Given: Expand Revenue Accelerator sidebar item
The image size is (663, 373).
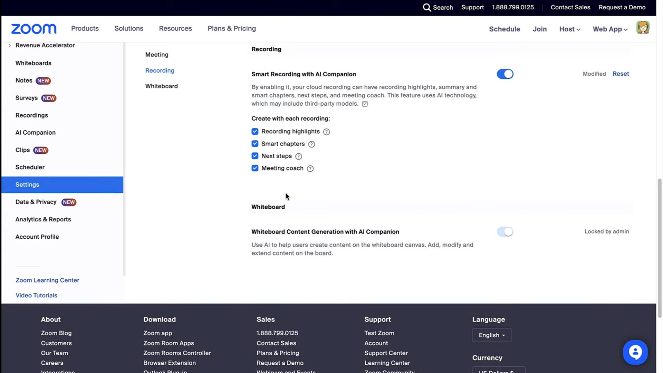Looking at the screenshot, I should pyautogui.click(x=10, y=45).
